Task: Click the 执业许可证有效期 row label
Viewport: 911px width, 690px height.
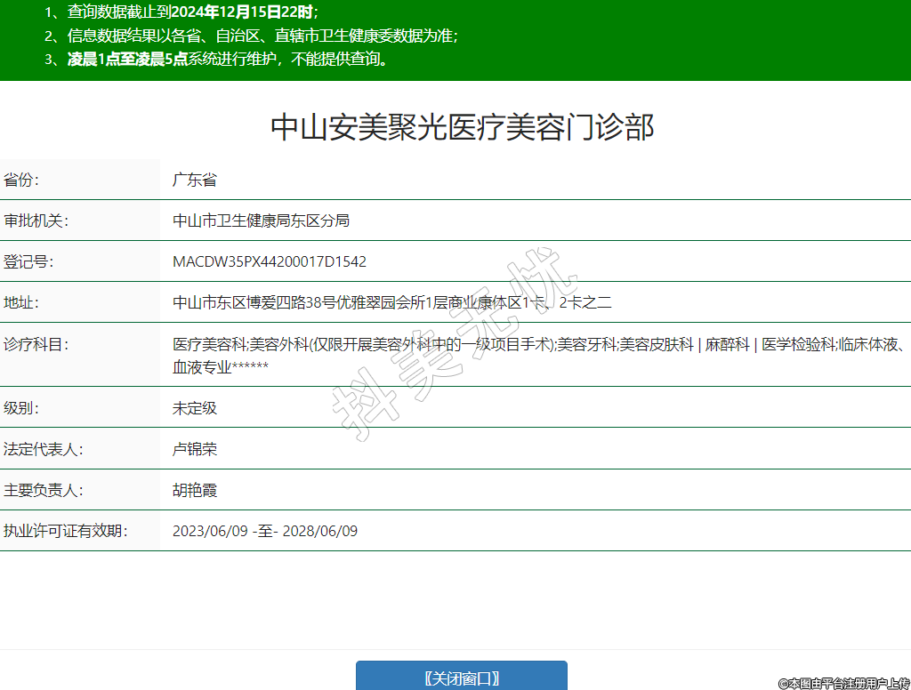Action: point(65,531)
